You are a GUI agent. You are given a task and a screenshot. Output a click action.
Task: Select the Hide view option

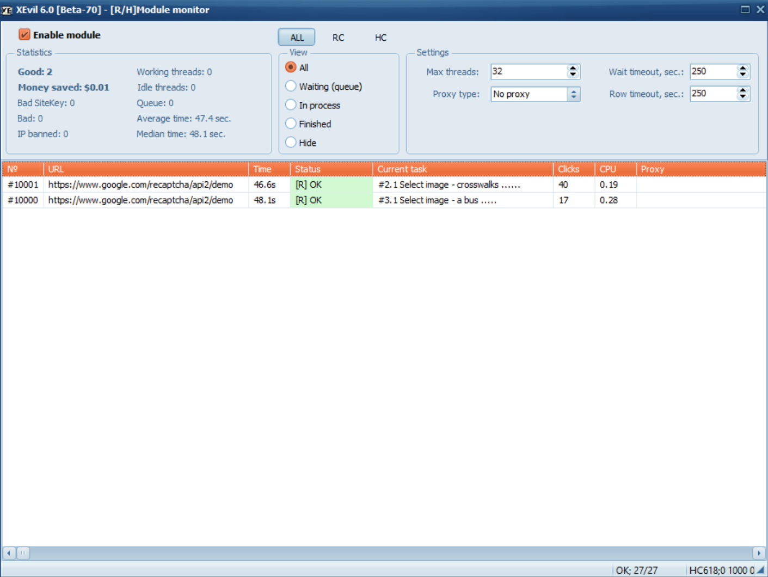coord(291,143)
